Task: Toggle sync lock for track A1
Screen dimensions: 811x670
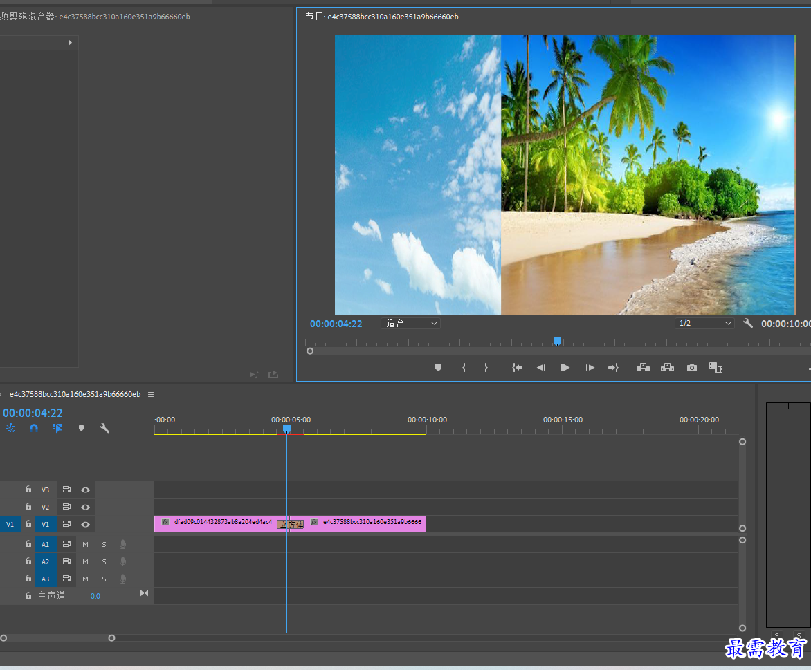Action: pos(66,544)
